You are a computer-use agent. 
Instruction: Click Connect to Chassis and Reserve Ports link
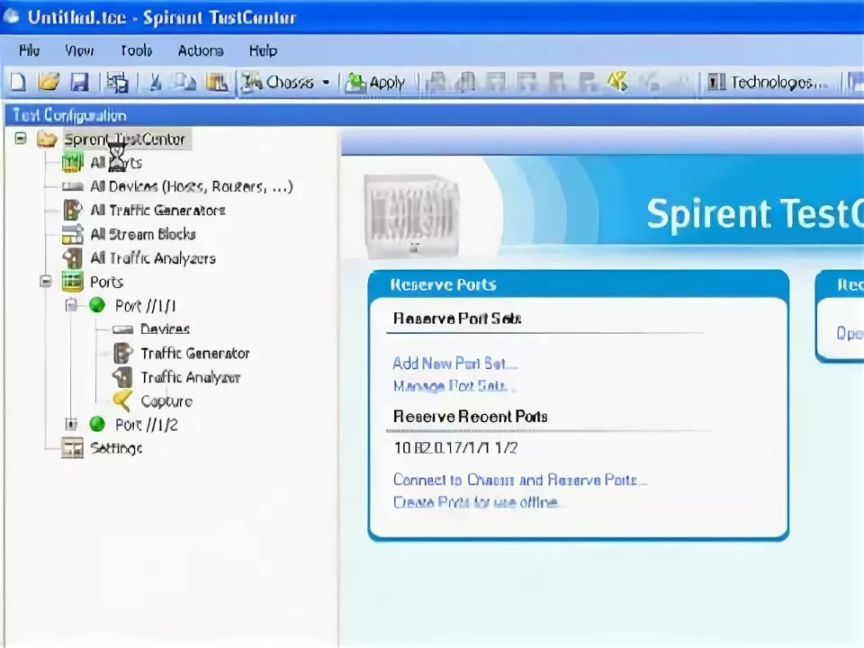(x=519, y=480)
